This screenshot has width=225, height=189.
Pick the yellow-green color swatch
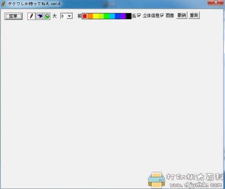101,16
